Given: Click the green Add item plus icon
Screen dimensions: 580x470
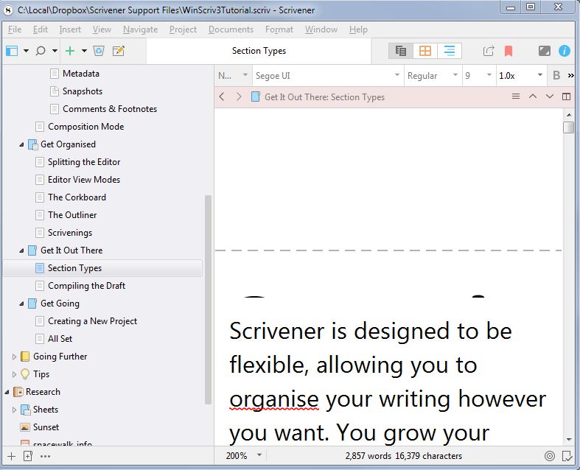Looking at the screenshot, I should (x=70, y=51).
